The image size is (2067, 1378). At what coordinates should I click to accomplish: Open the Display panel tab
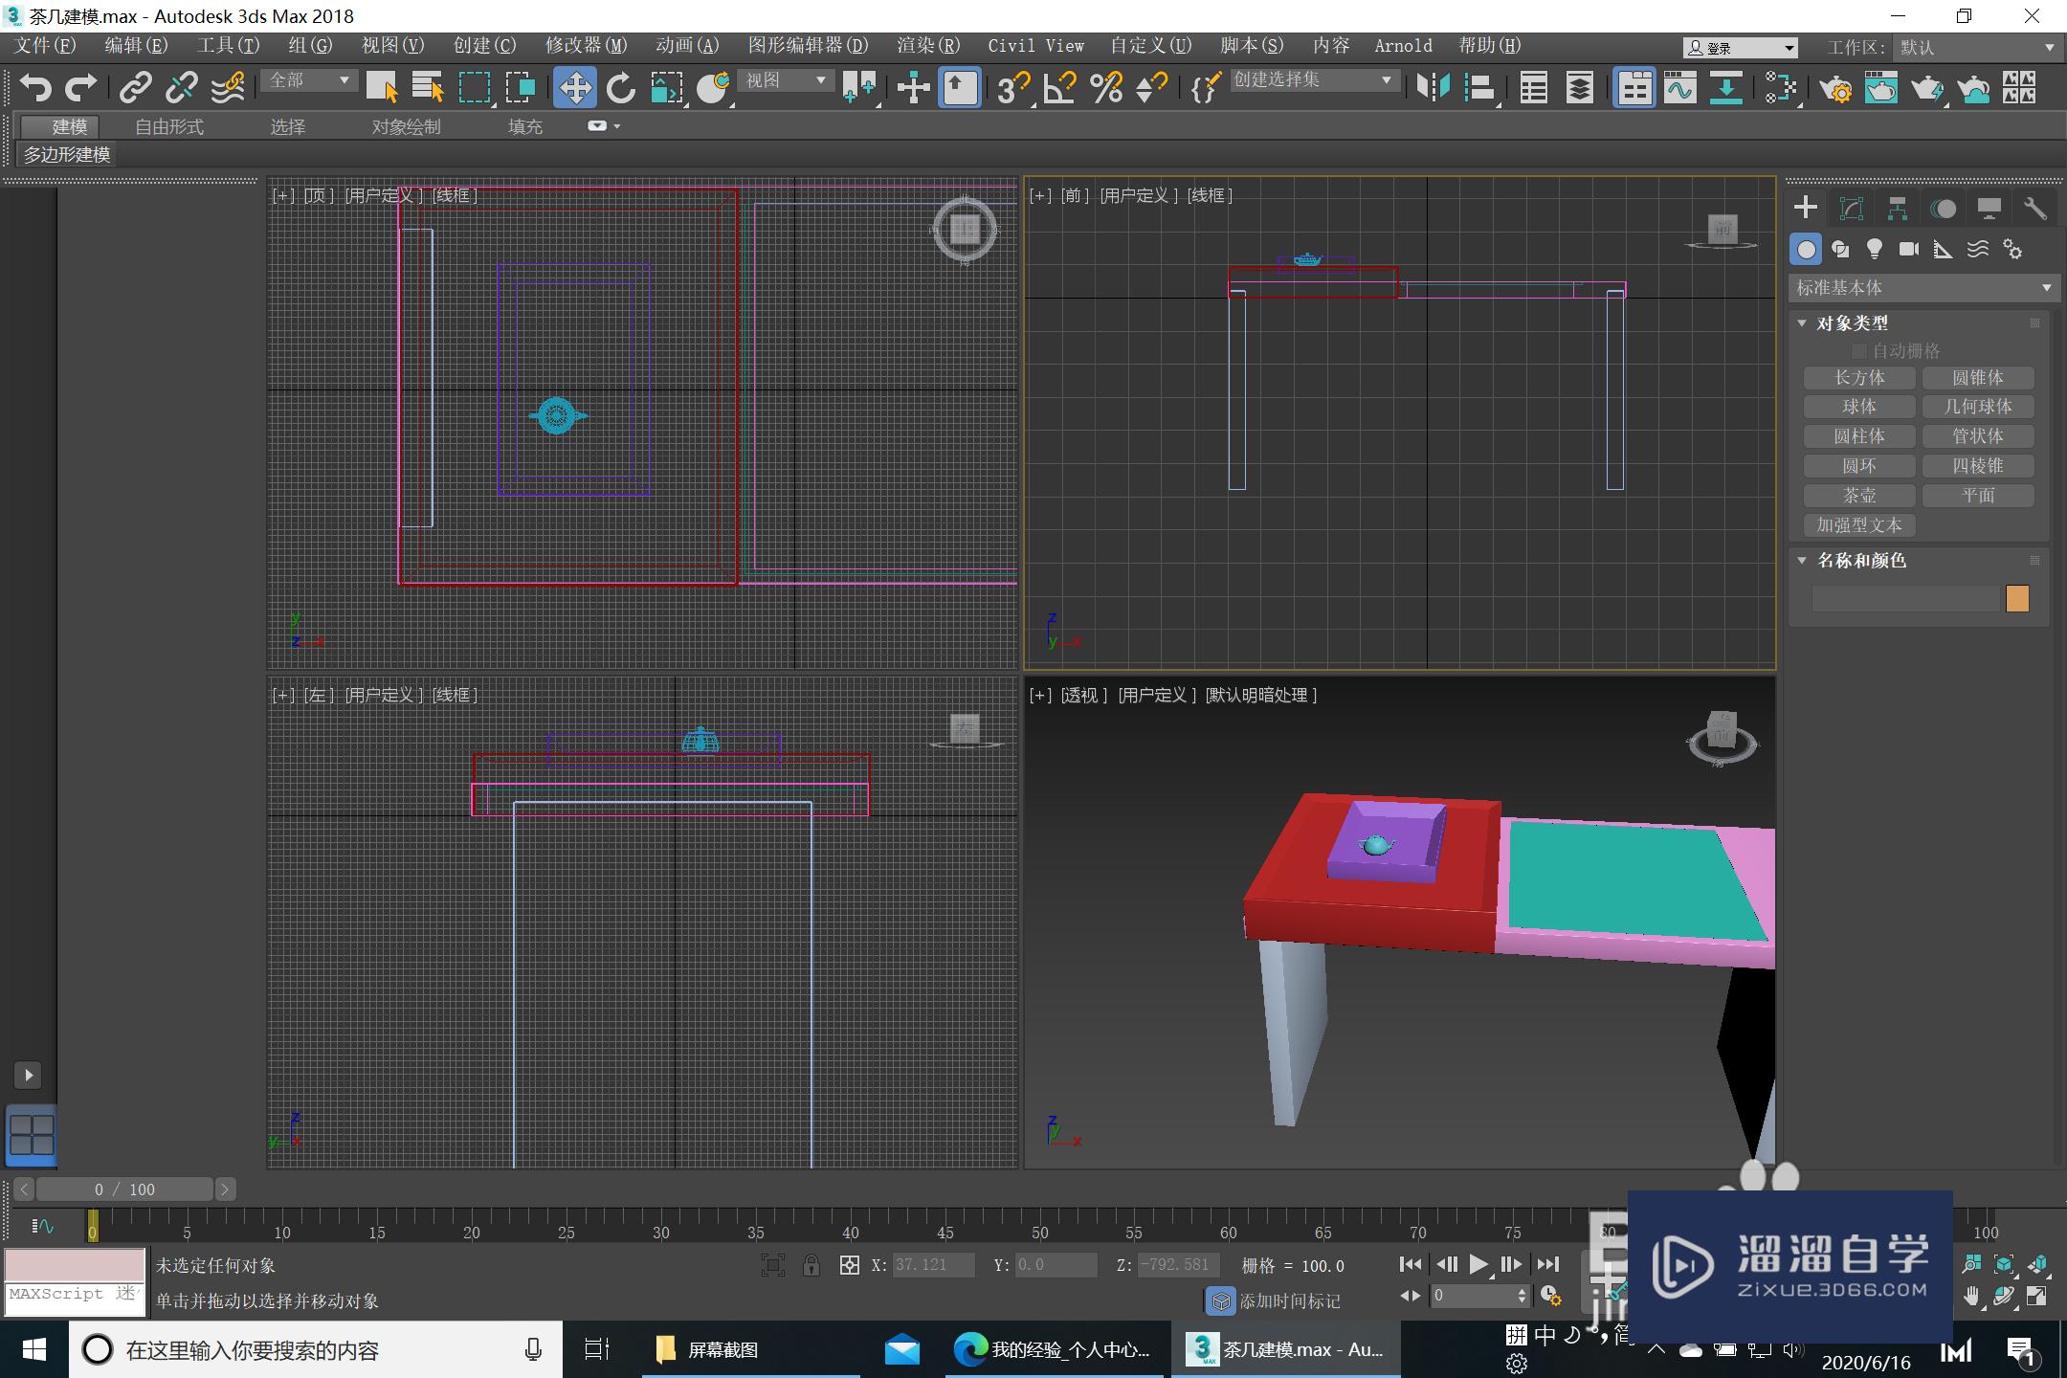[x=1989, y=209]
